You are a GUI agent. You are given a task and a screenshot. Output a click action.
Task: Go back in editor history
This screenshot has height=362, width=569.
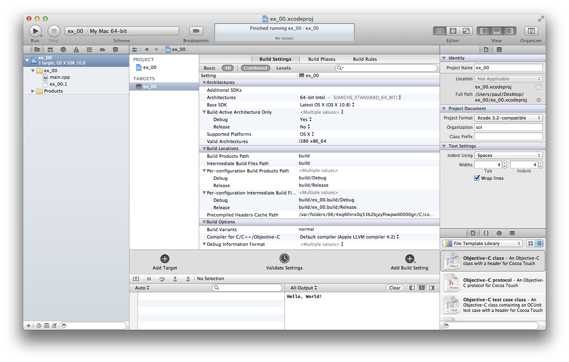[x=147, y=50]
